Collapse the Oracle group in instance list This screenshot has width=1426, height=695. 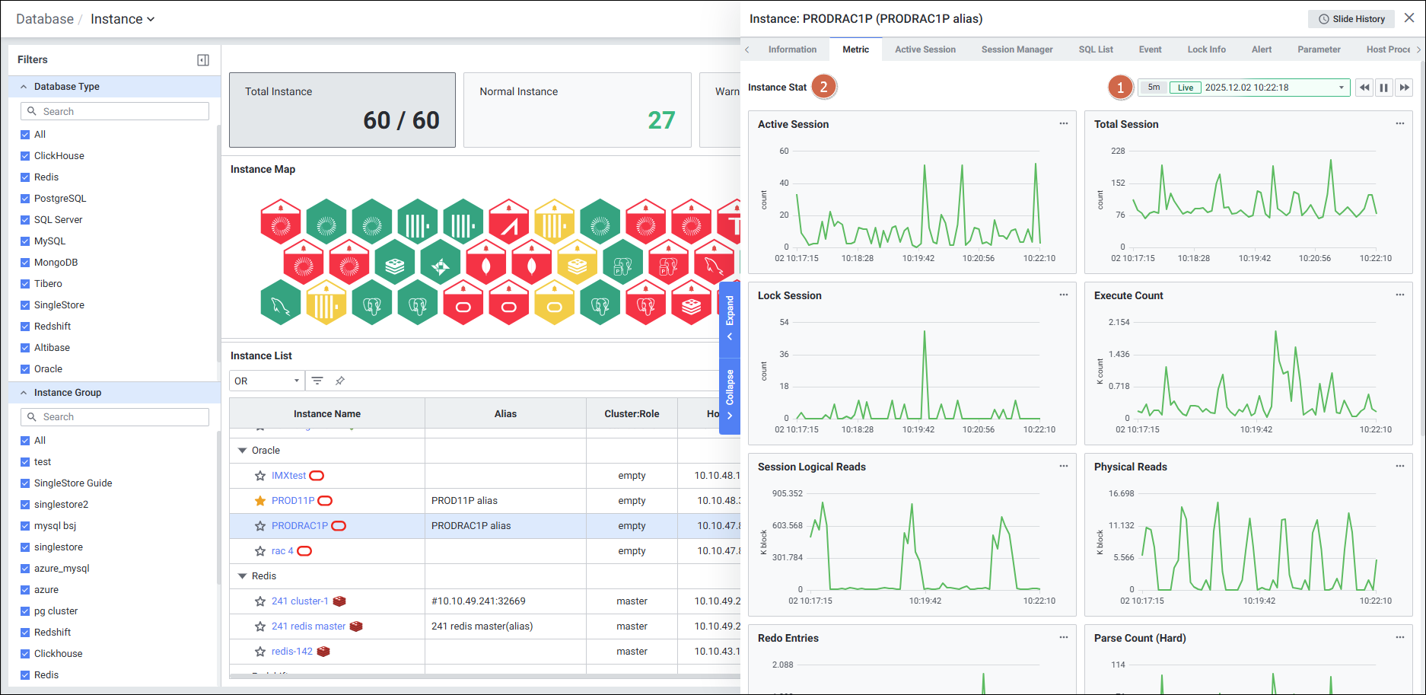tap(243, 451)
